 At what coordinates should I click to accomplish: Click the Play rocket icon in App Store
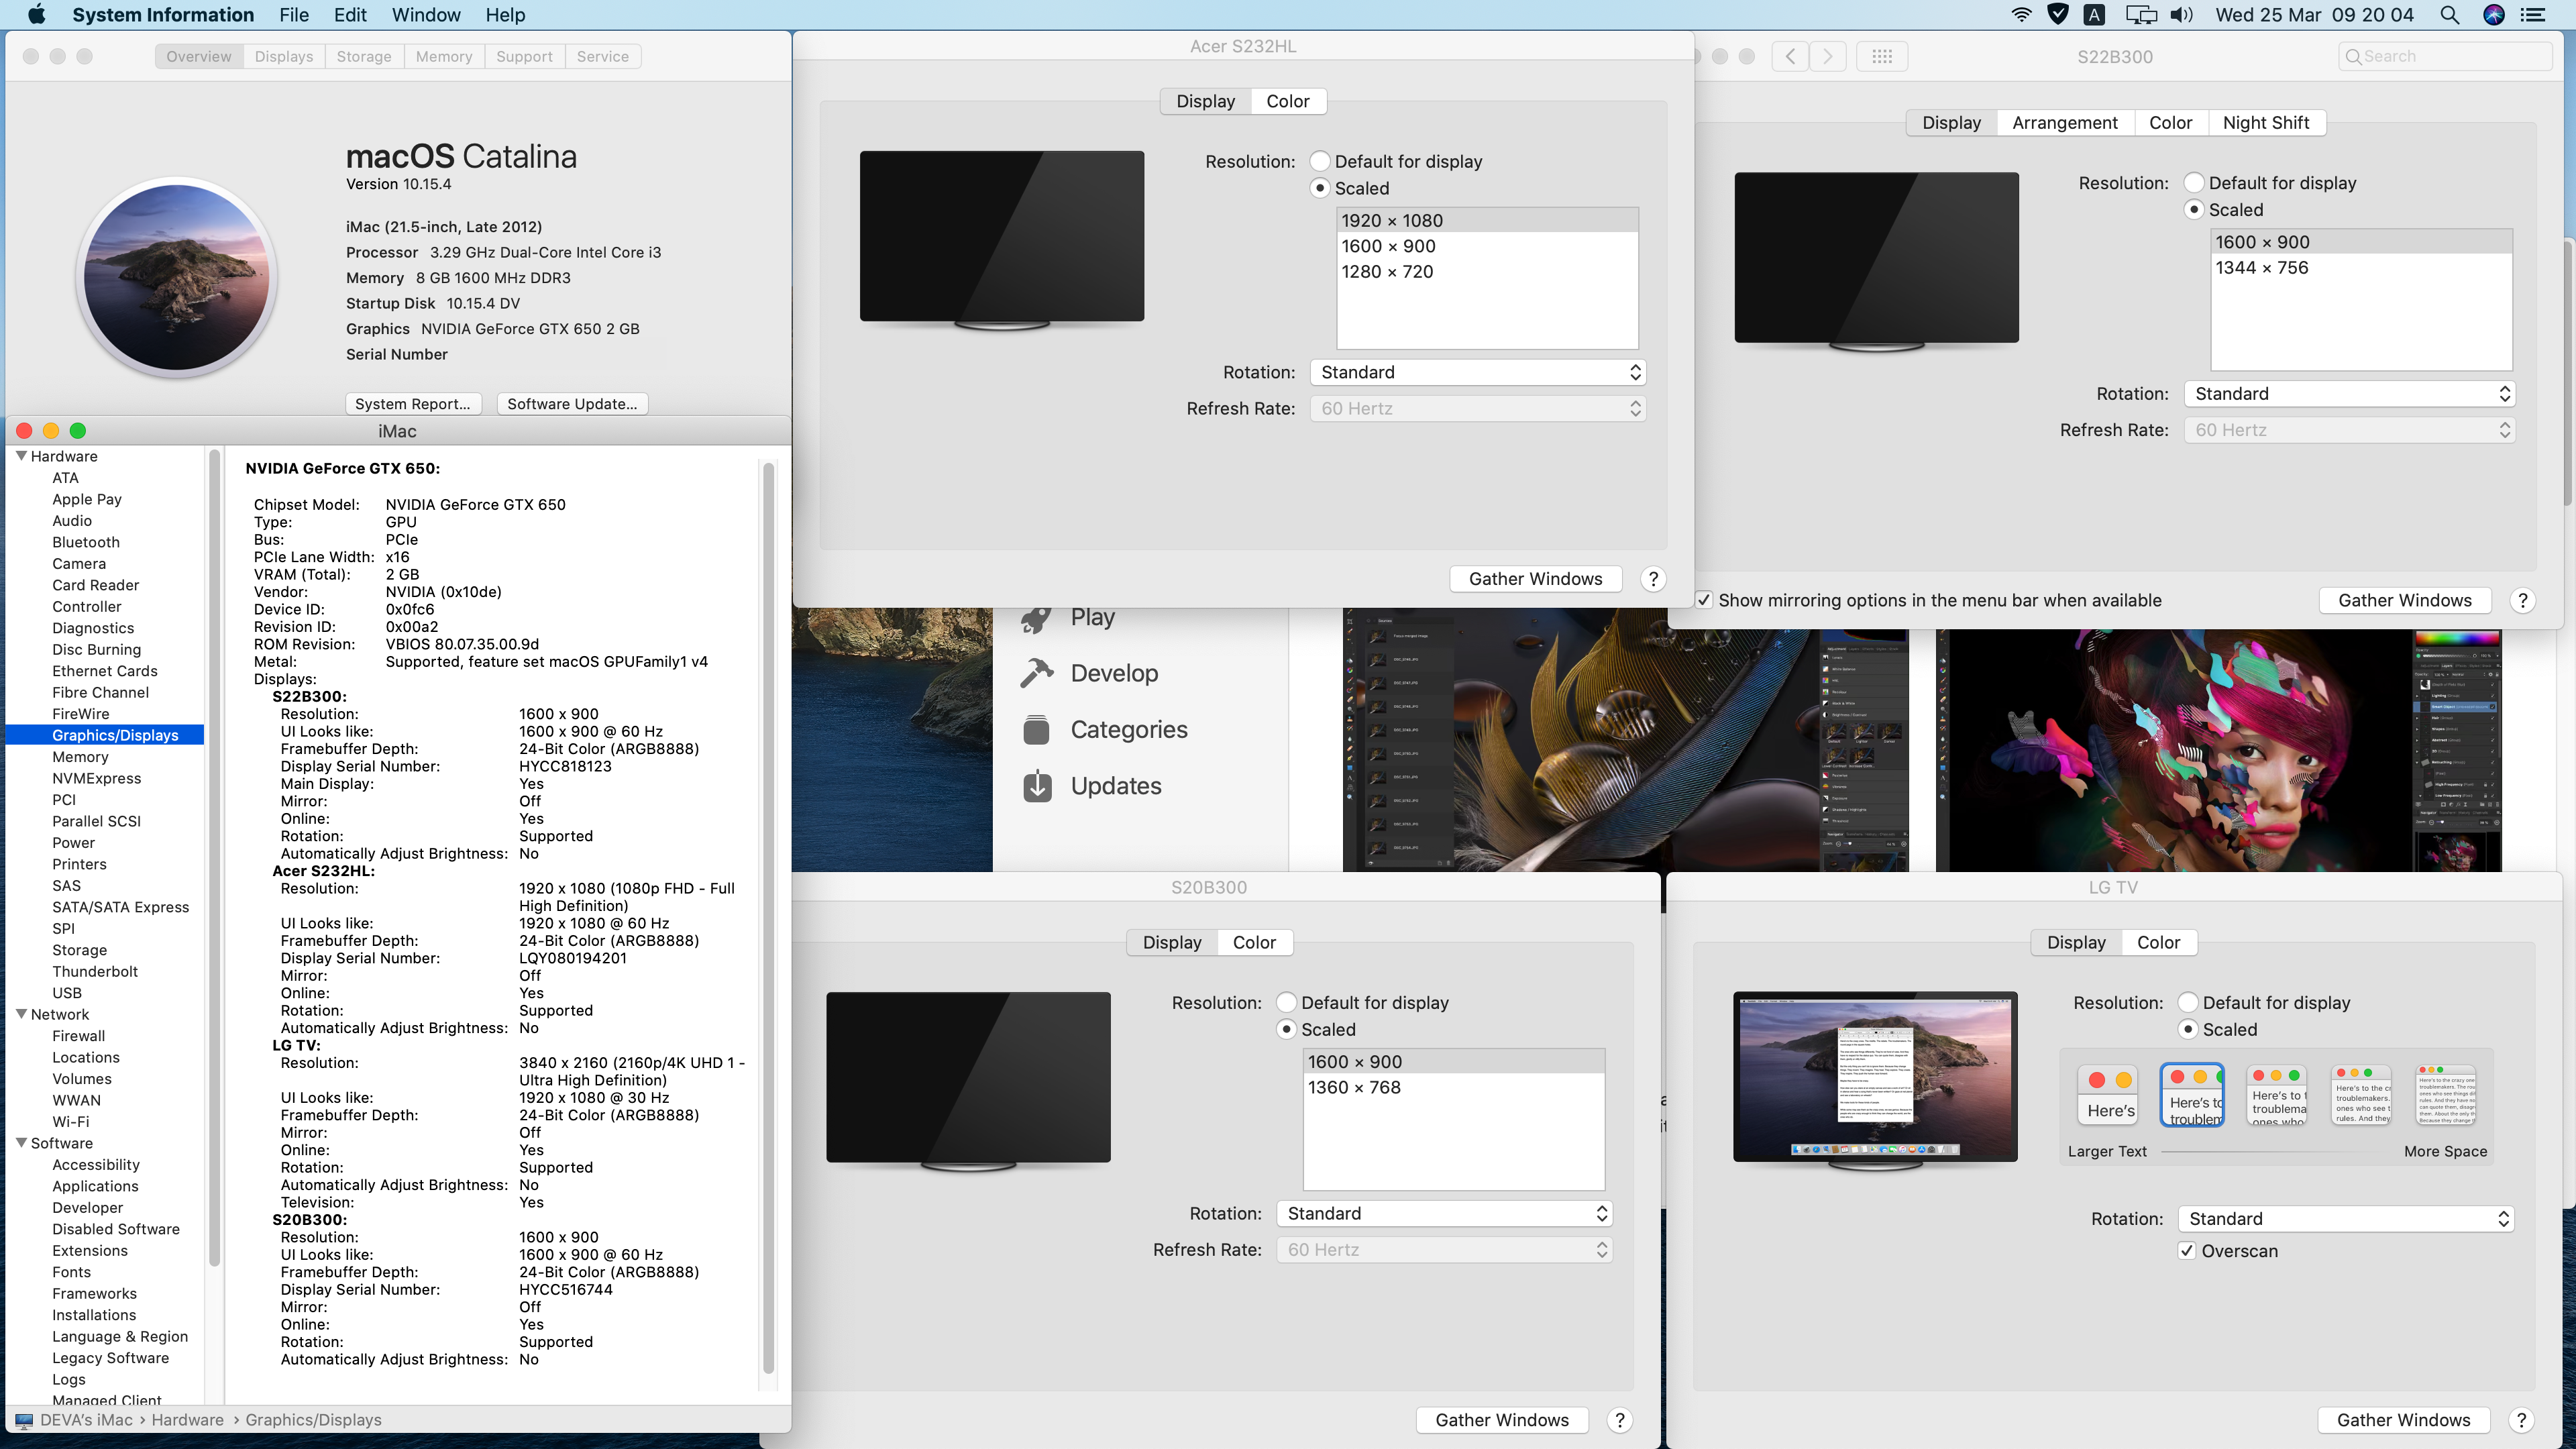click(1037, 619)
